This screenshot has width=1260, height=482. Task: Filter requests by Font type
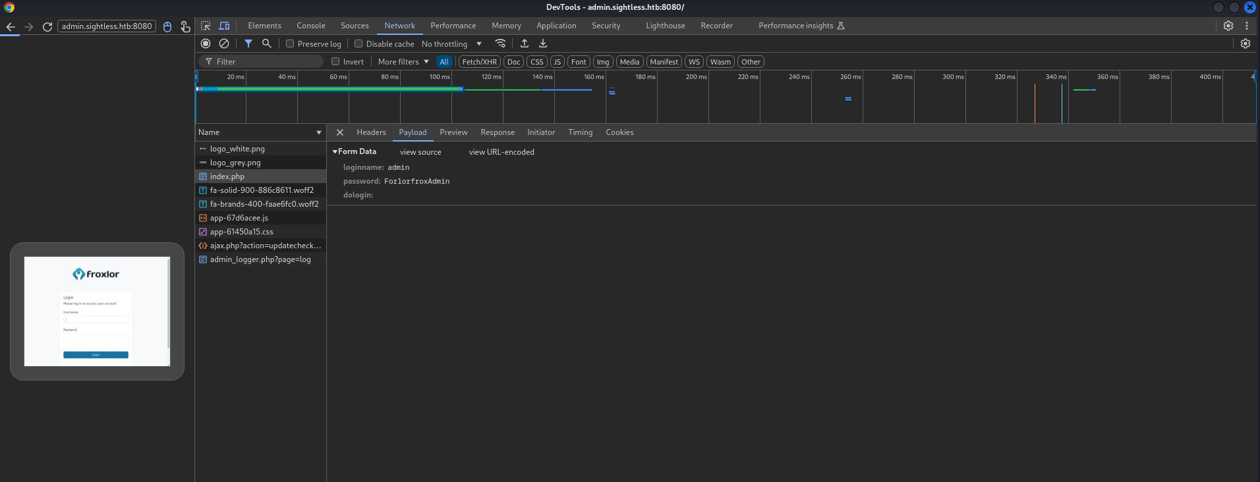(x=579, y=62)
